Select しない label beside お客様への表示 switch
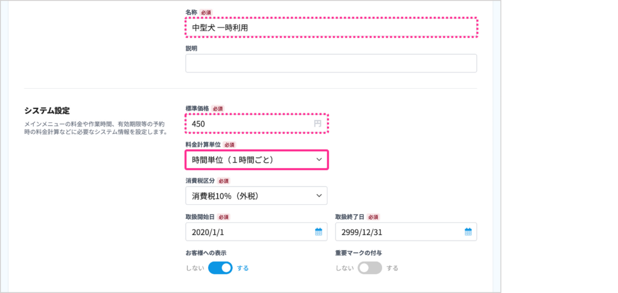618x293 pixels. 195,268
